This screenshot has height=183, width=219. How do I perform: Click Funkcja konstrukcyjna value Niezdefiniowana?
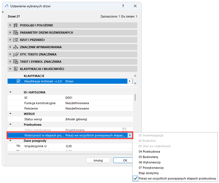pyautogui.click(x=77, y=103)
